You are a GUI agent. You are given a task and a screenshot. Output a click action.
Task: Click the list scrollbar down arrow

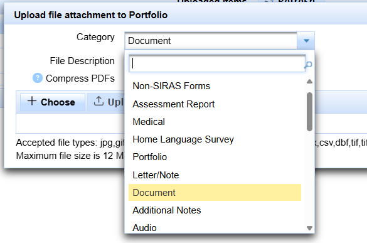(x=309, y=228)
